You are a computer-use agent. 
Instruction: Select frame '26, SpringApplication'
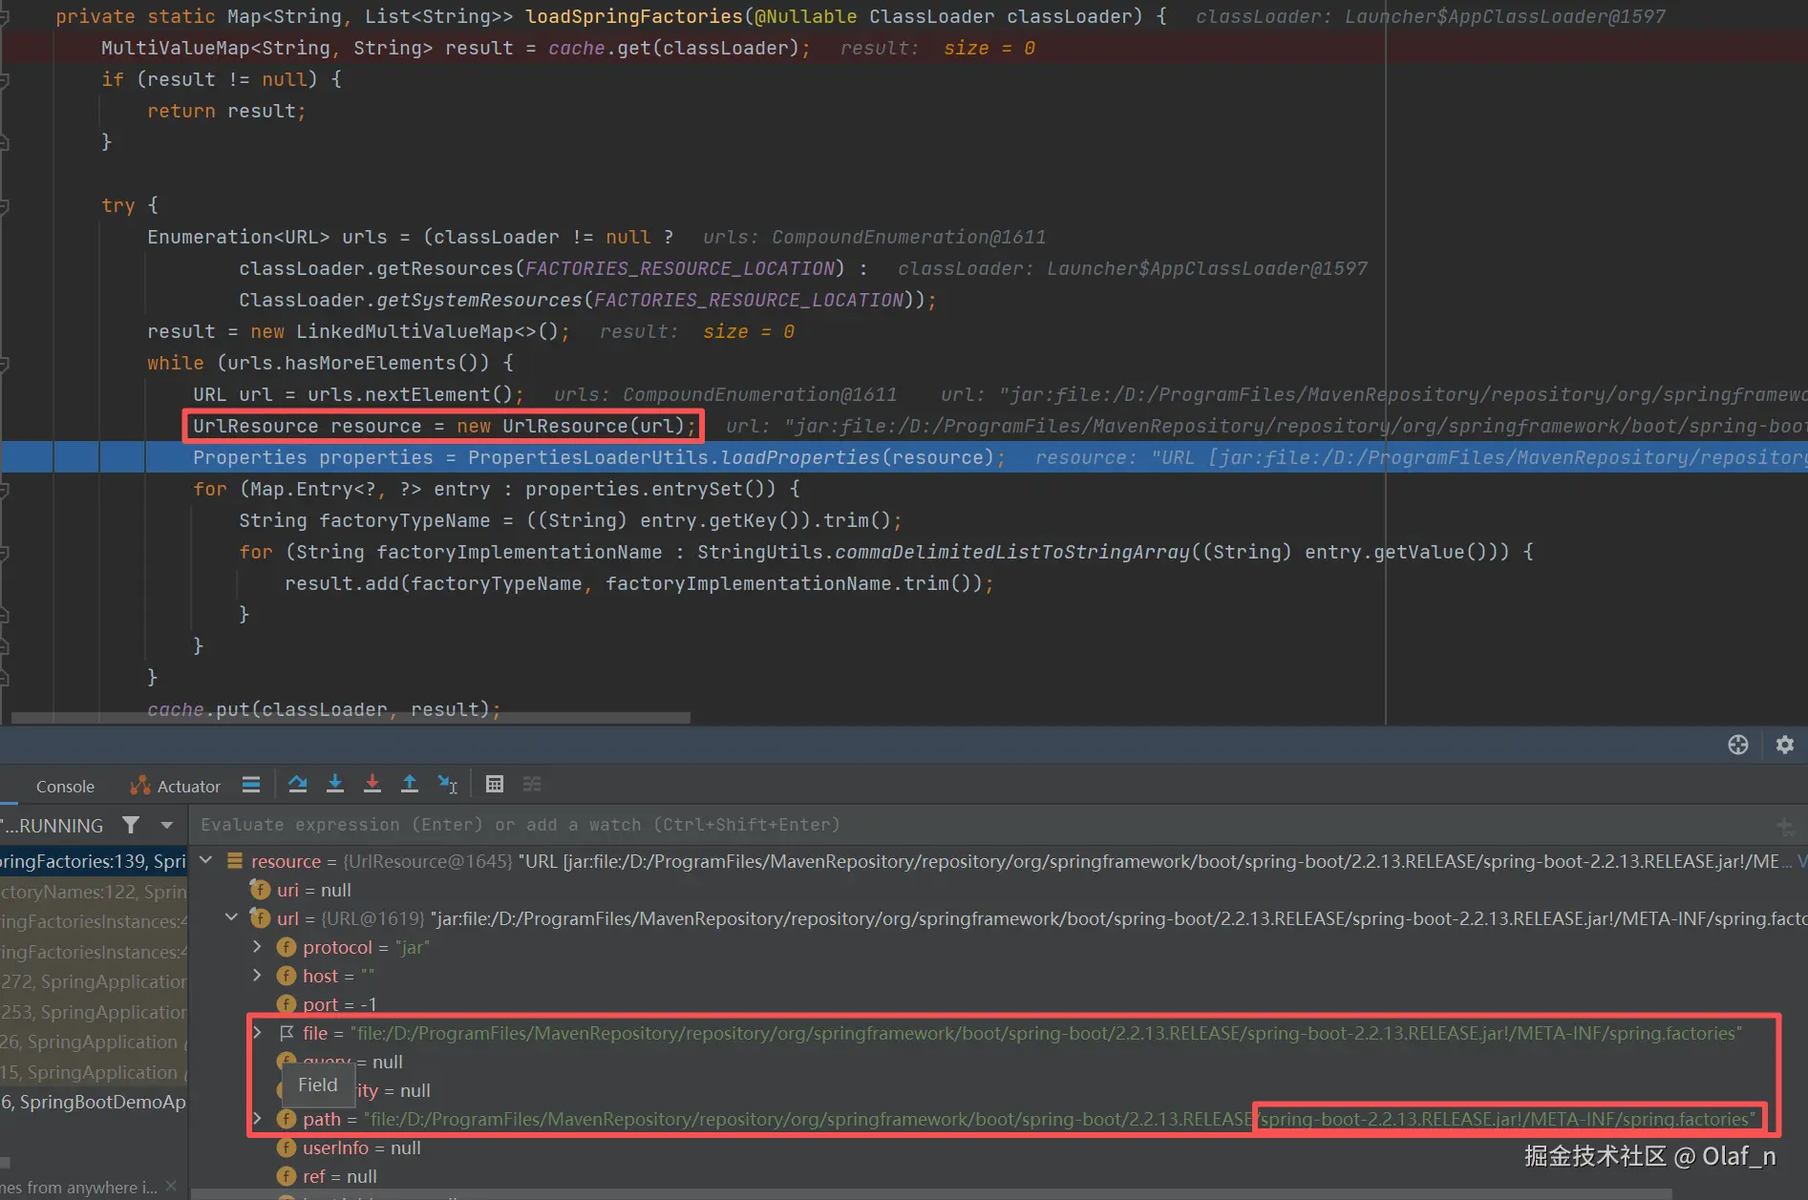point(94,1042)
